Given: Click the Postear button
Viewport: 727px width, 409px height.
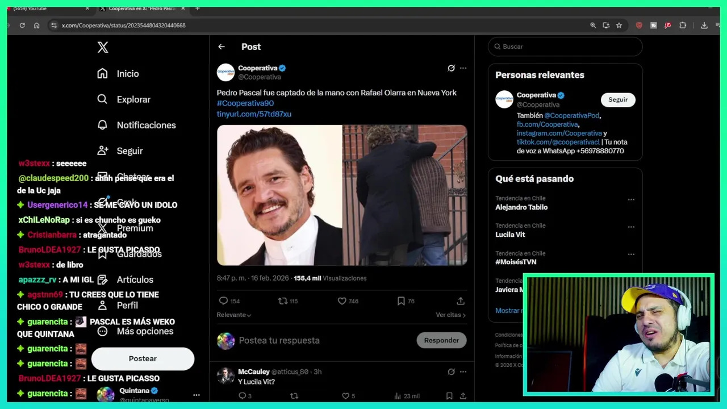Looking at the screenshot, I should click(x=143, y=358).
